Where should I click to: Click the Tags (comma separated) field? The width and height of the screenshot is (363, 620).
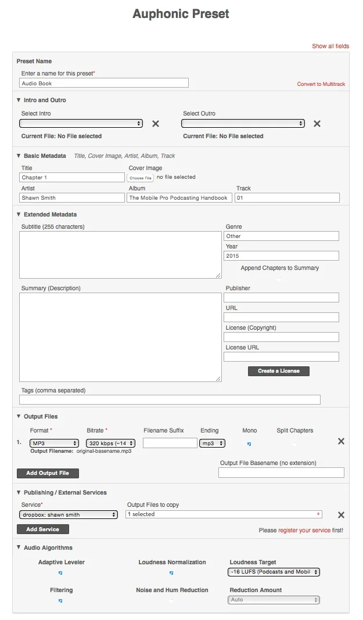point(170,400)
